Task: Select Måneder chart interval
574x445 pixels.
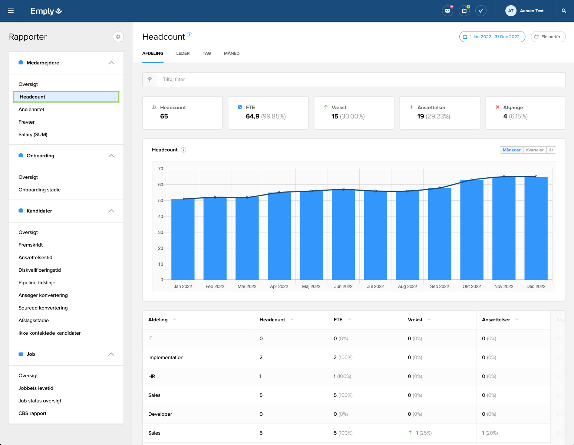Action: 511,150
